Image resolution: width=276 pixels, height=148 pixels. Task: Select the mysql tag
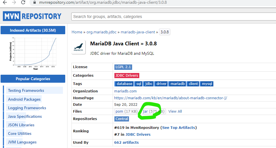pos(207,84)
